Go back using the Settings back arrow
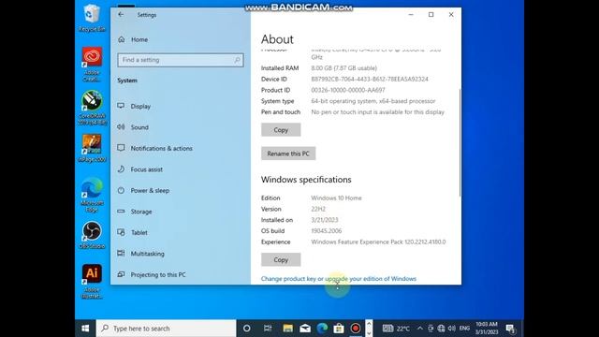The image size is (599, 337). pyautogui.click(x=121, y=15)
